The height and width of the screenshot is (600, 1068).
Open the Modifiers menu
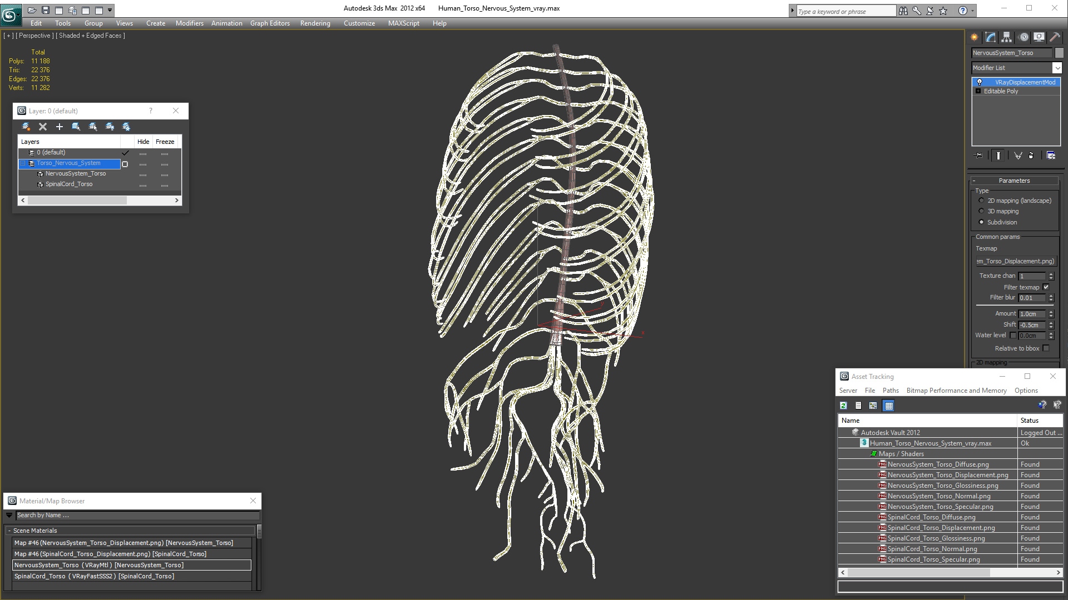pos(189,23)
